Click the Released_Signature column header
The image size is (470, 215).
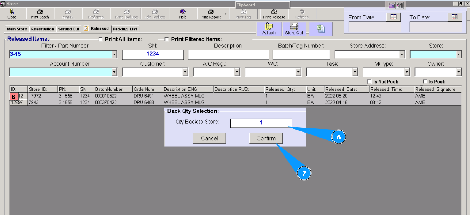[x=438, y=89]
